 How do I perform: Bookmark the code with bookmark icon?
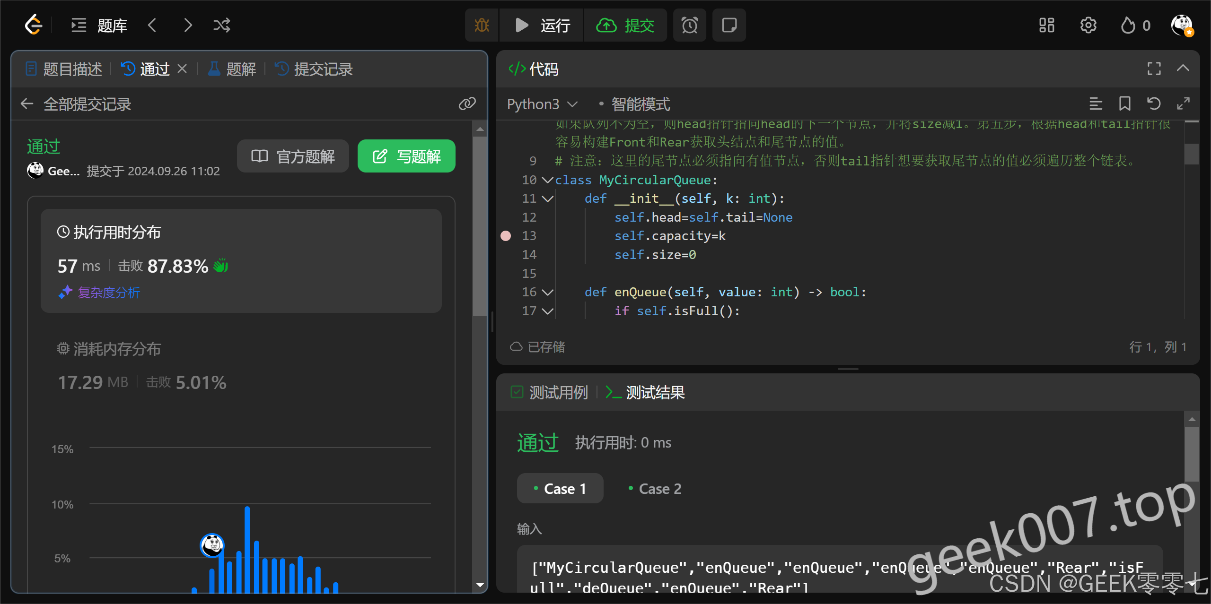1124,104
